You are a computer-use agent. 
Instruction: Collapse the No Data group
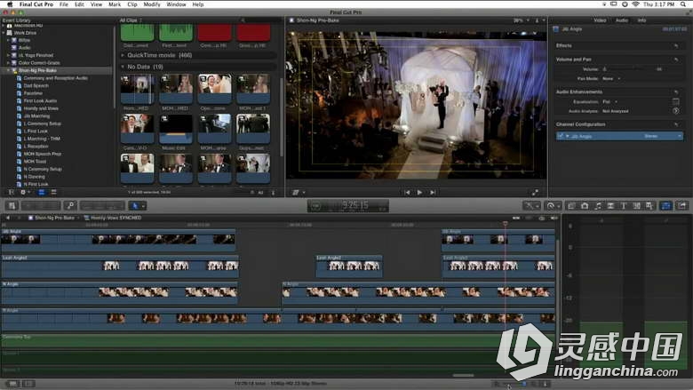(123, 67)
